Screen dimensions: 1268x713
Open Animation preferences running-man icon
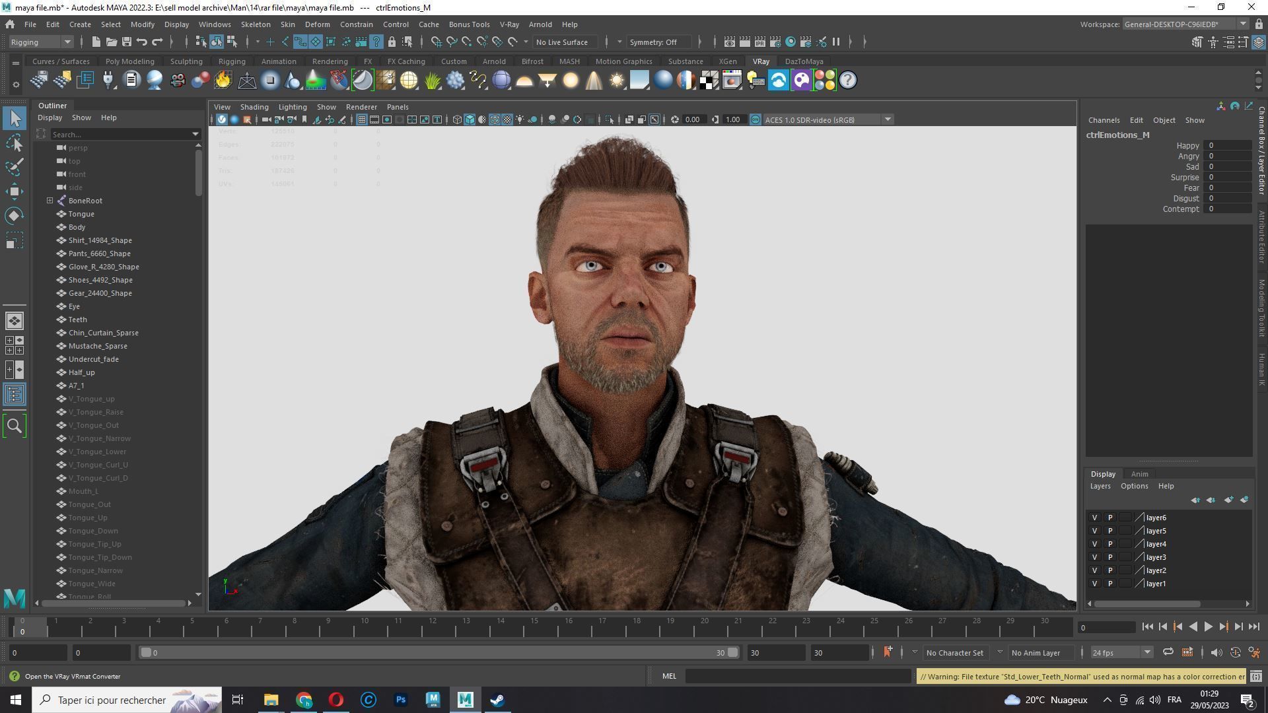click(1254, 653)
